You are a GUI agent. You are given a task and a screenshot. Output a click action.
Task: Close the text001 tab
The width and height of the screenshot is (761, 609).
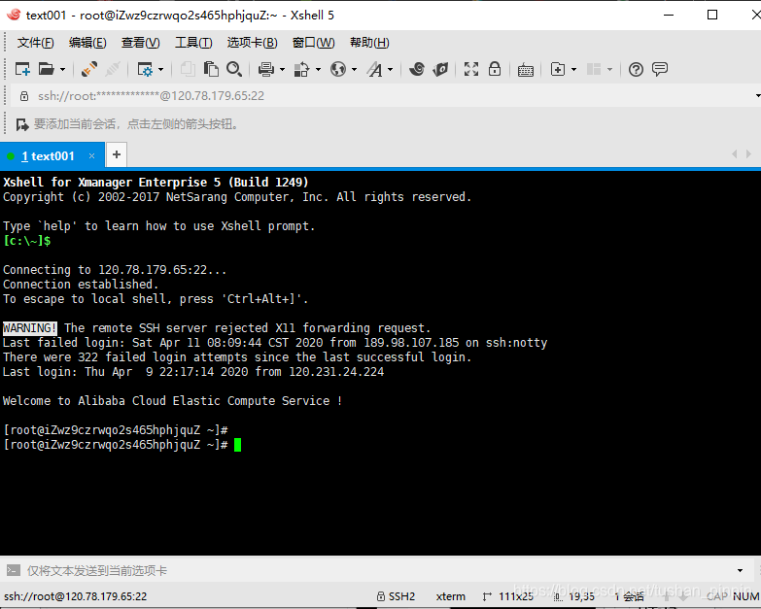(x=92, y=155)
